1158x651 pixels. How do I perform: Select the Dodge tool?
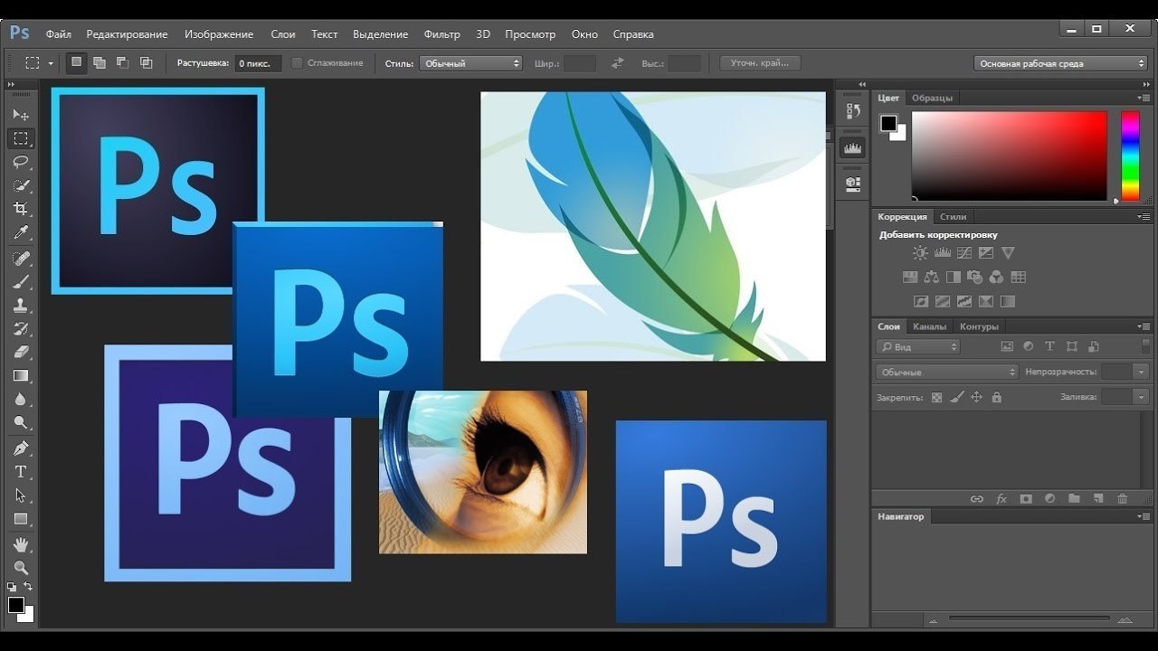point(20,423)
